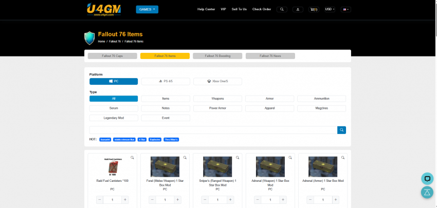Viewport: 437px width, 208px height.
Task: Open the language flag dropdown
Action: 345,9
